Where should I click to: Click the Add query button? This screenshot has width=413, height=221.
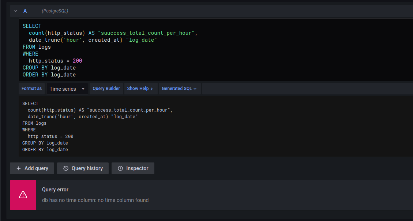pos(32,168)
